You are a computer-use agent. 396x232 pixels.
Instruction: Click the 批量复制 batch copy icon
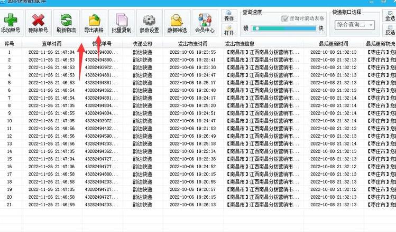[122, 20]
